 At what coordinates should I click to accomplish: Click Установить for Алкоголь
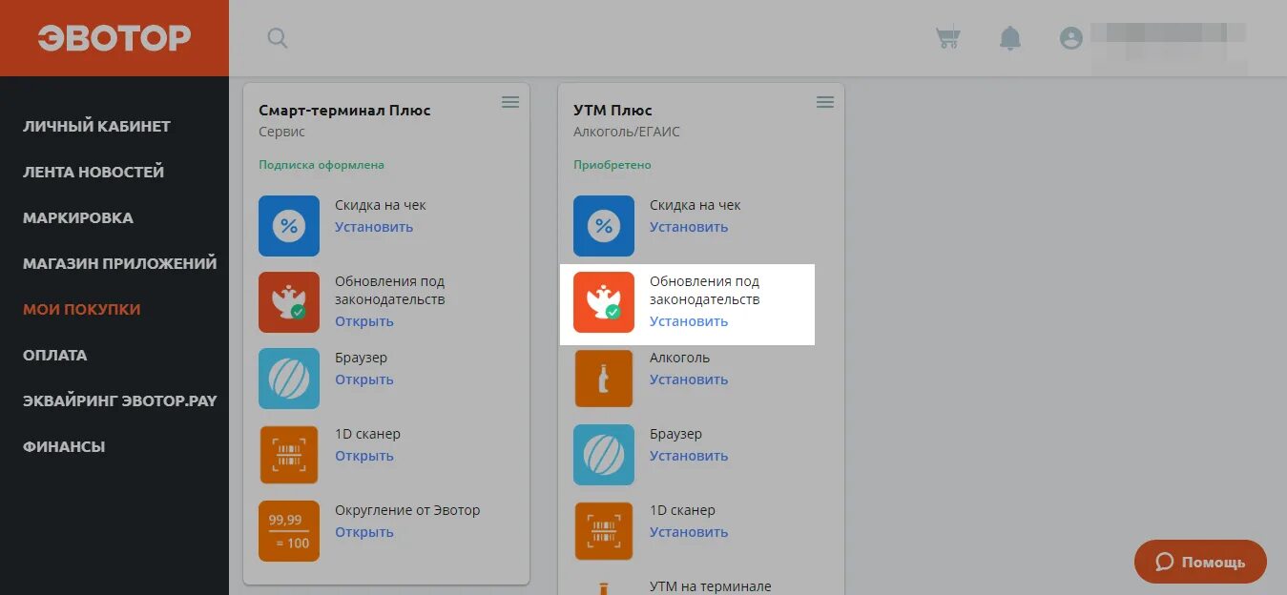pyautogui.click(x=689, y=380)
